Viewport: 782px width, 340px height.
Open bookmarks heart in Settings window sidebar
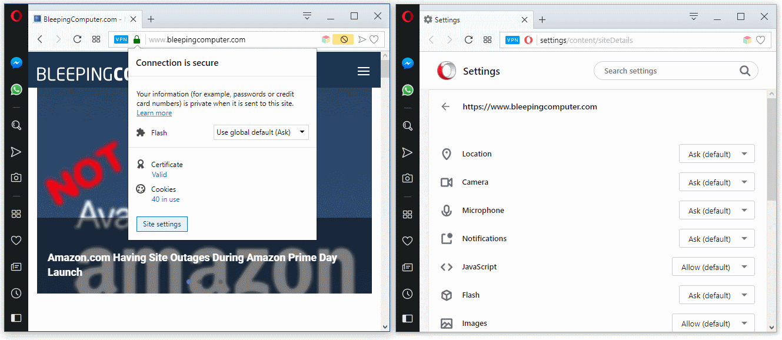[x=407, y=240]
